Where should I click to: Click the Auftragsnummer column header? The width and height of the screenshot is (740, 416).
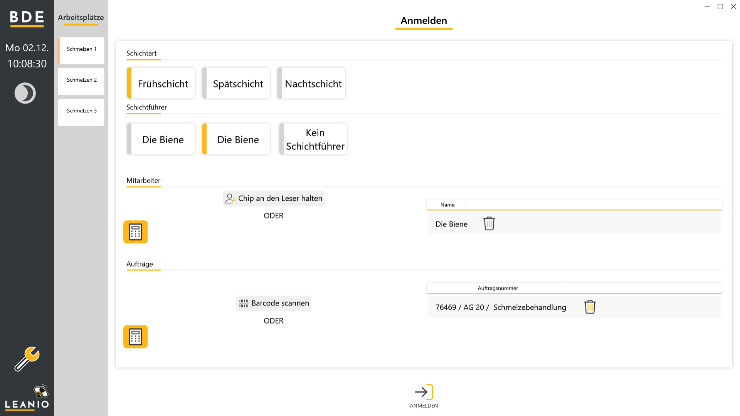498,288
